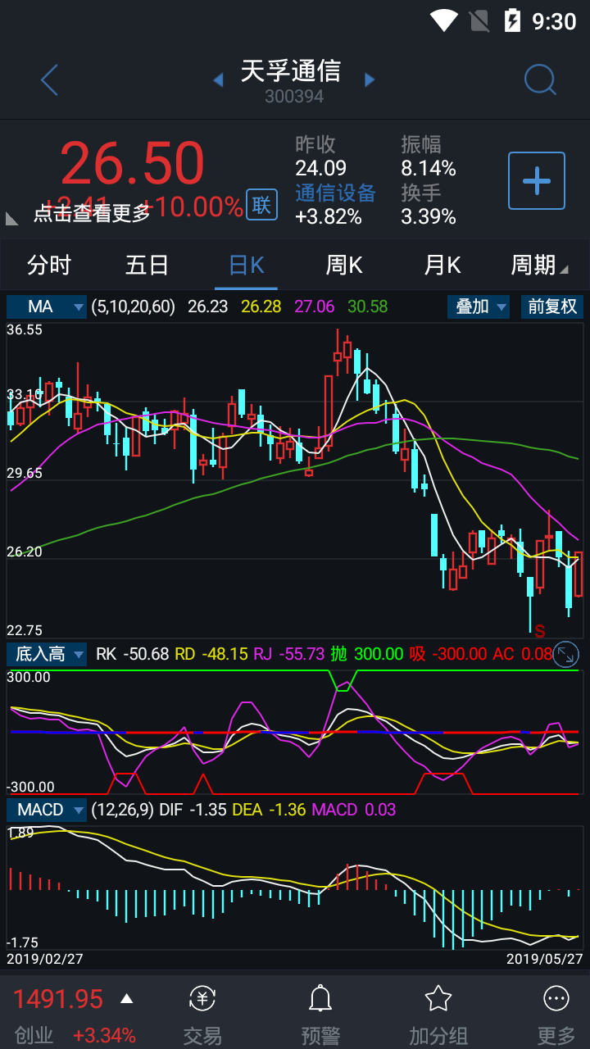The image size is (590, 1049).
Task: Tap the 联 linked-stock badge
Action: [261, 205]
